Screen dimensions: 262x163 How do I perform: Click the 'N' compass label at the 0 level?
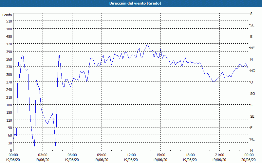point(252,151)
